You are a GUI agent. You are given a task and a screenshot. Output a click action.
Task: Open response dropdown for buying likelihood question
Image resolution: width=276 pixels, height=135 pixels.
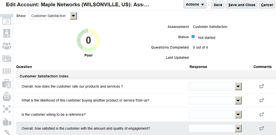pyautogui.click(x=238, y=100)
